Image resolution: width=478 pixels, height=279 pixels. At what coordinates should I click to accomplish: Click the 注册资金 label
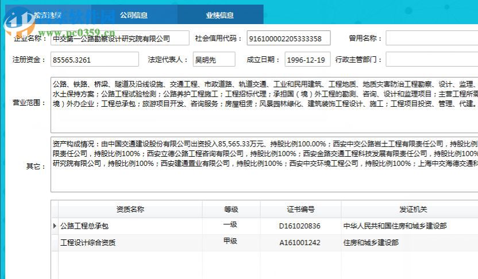click(29, 60)
